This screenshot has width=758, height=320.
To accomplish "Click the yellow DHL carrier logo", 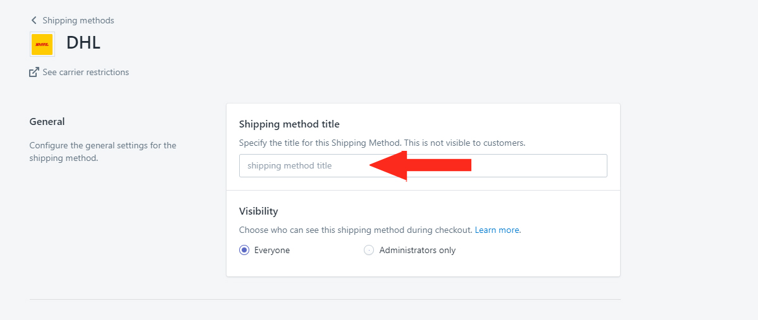I will coord(42,44).
